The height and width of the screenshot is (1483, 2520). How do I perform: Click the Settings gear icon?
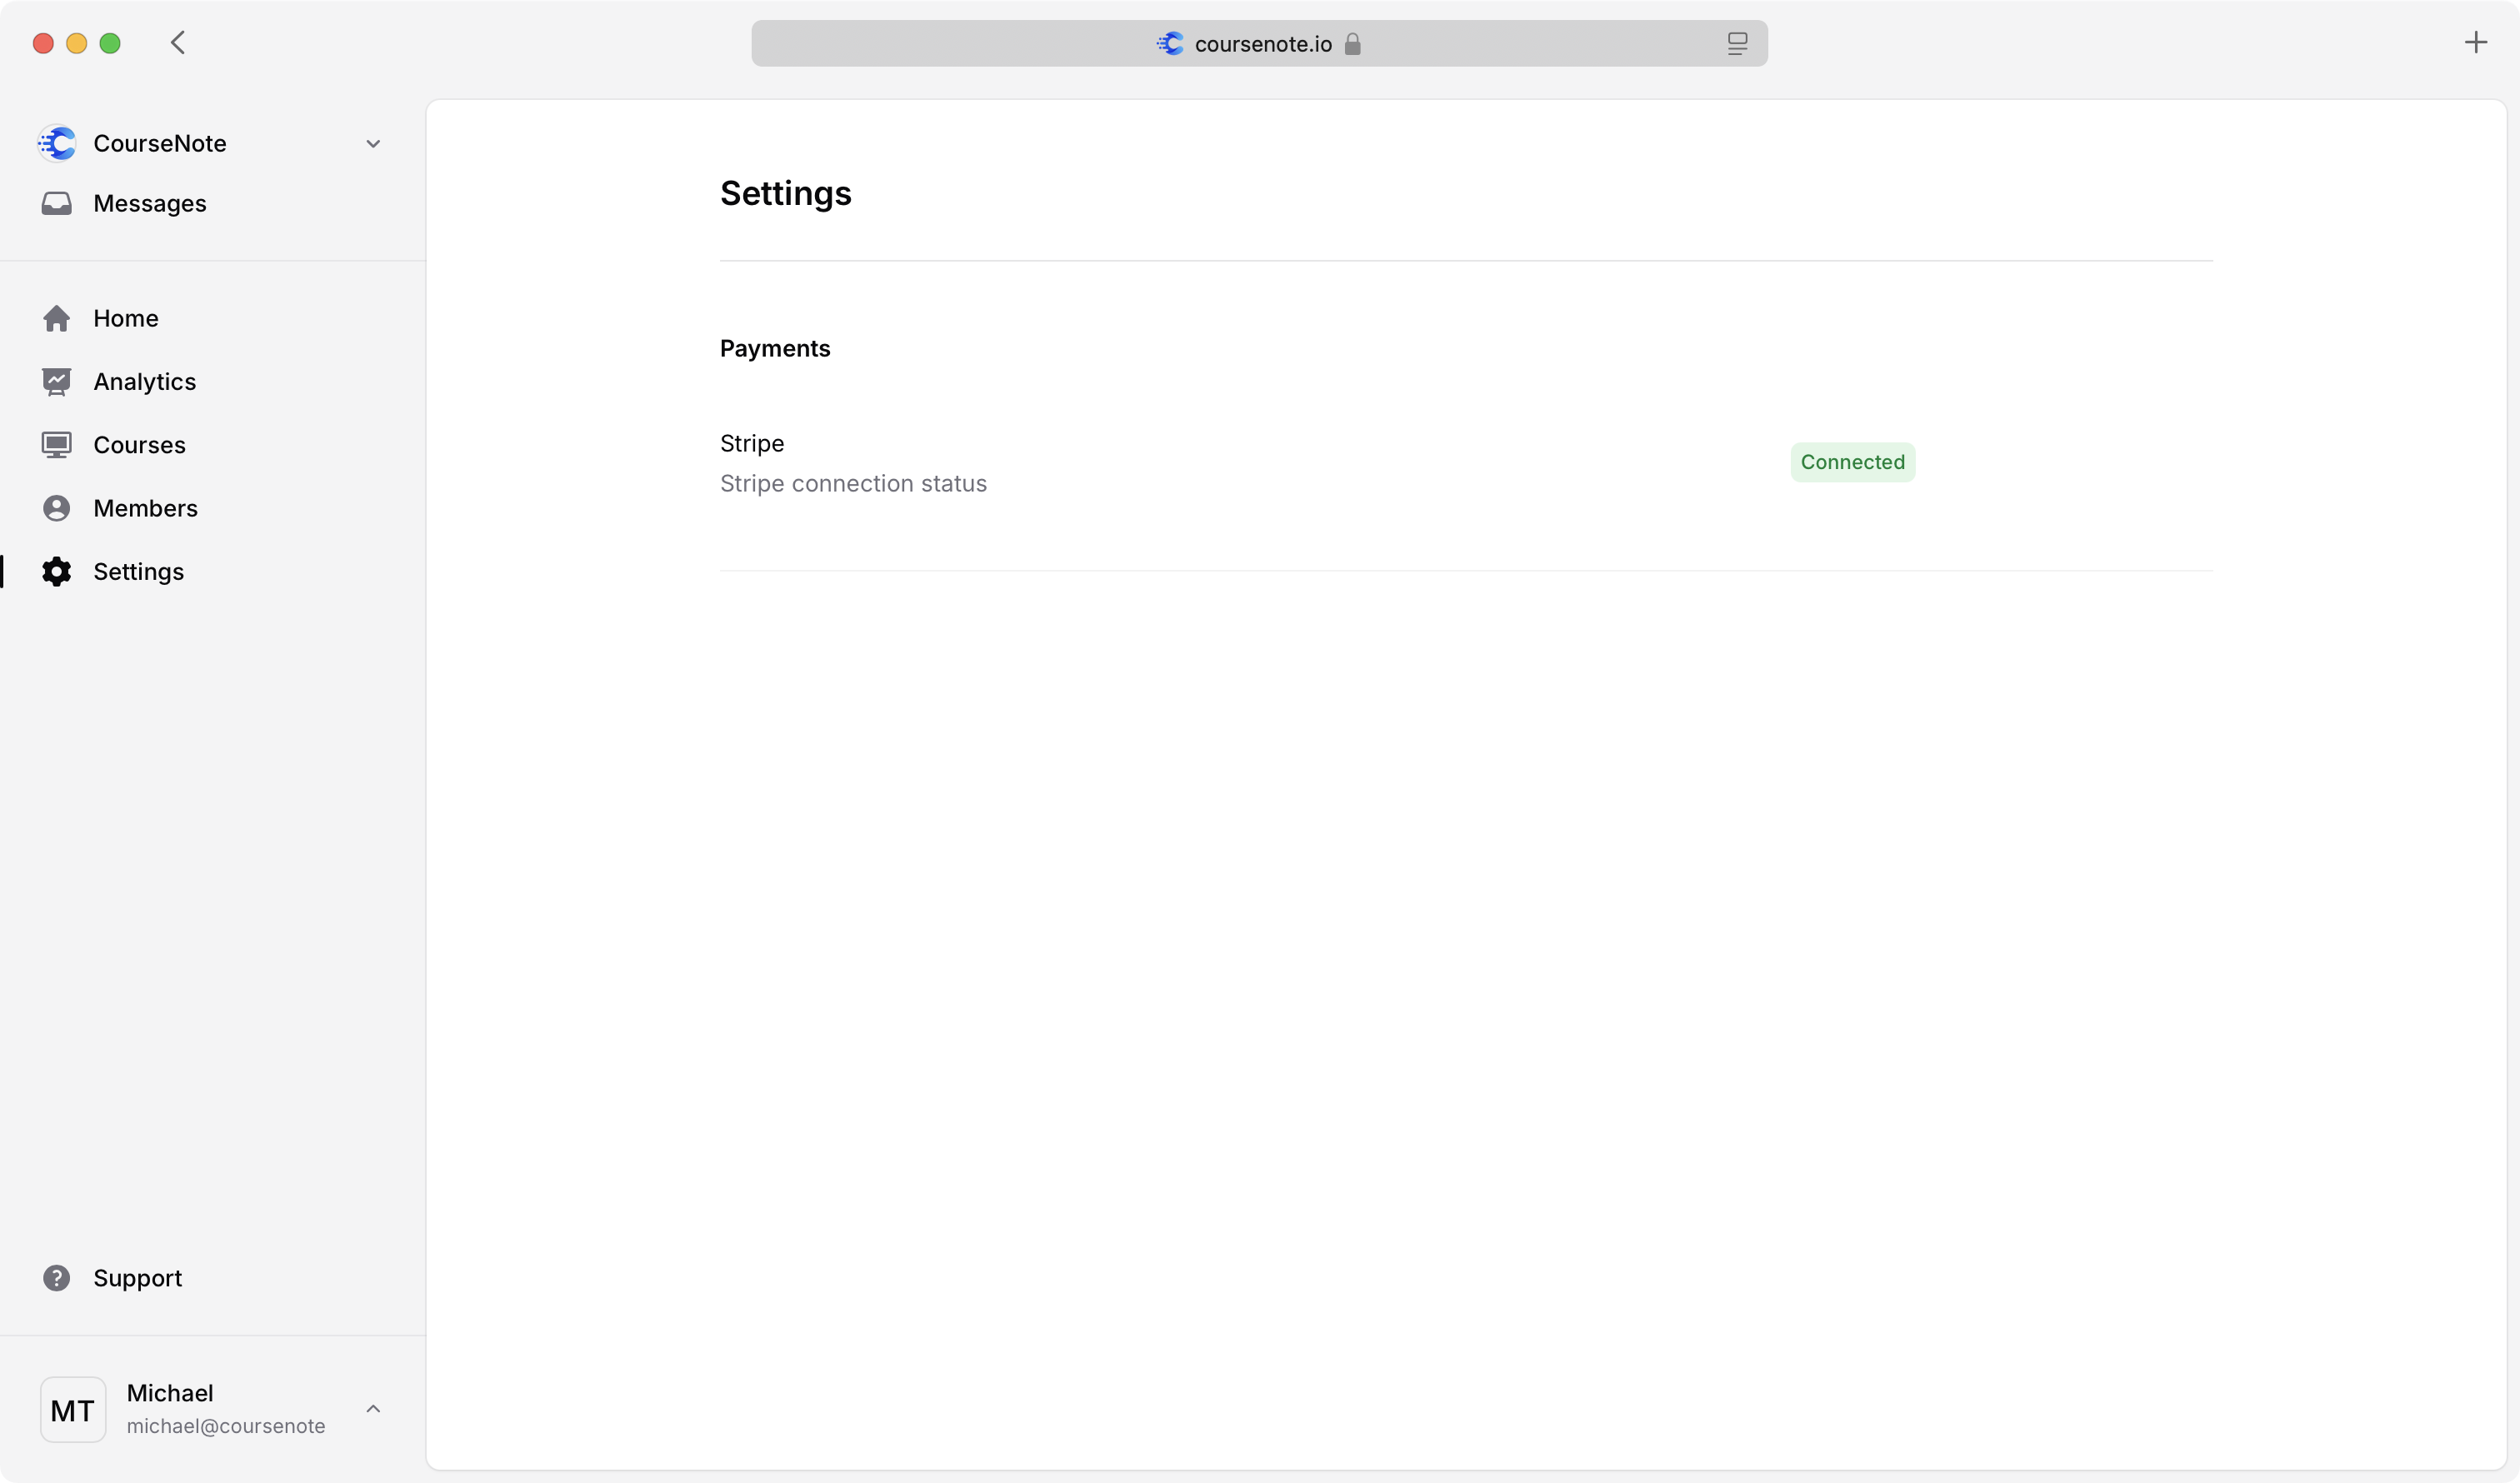[x=56, y=572]
